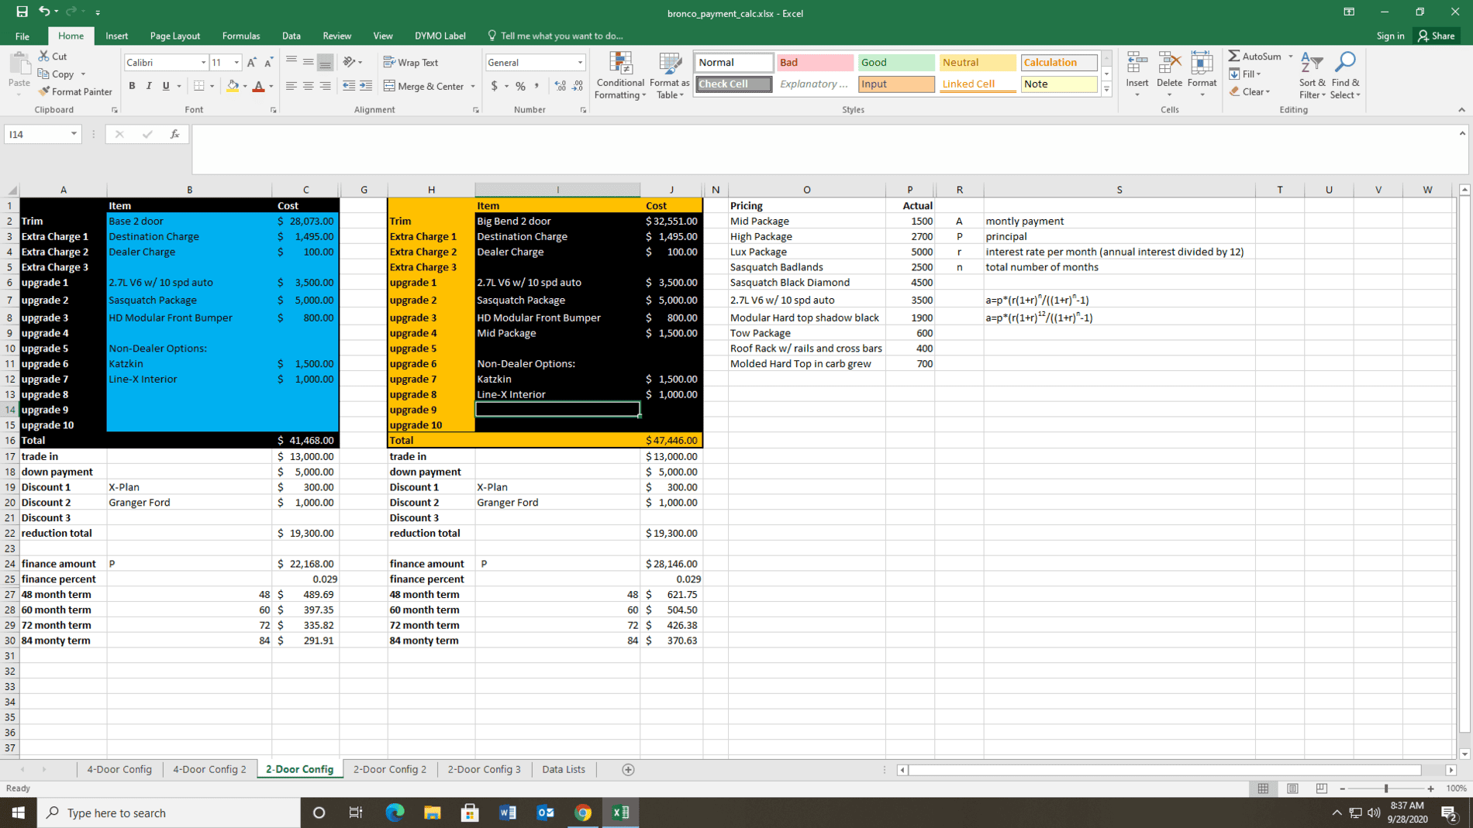Open the Find & Select tool
This screenshot has width=1473, height=828.
(x=1345, y=75)
